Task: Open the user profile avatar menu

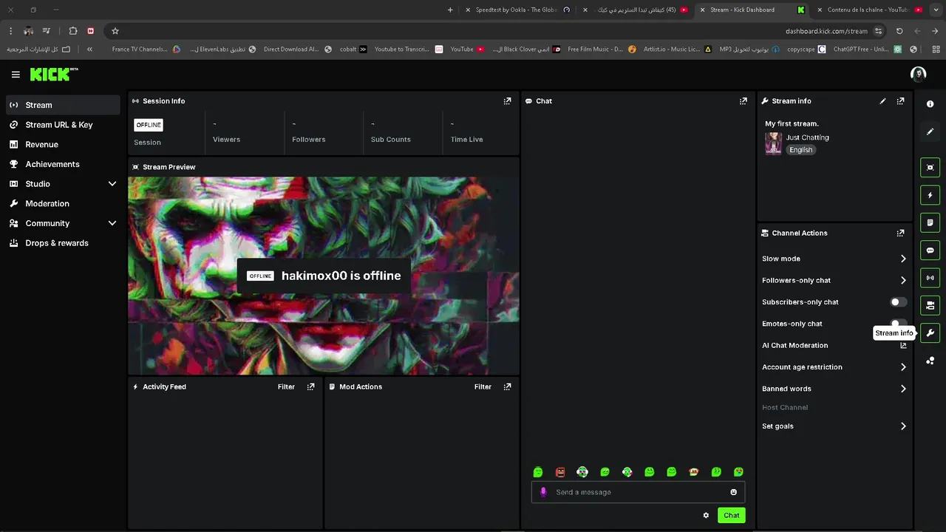Action: click(919, 74)
